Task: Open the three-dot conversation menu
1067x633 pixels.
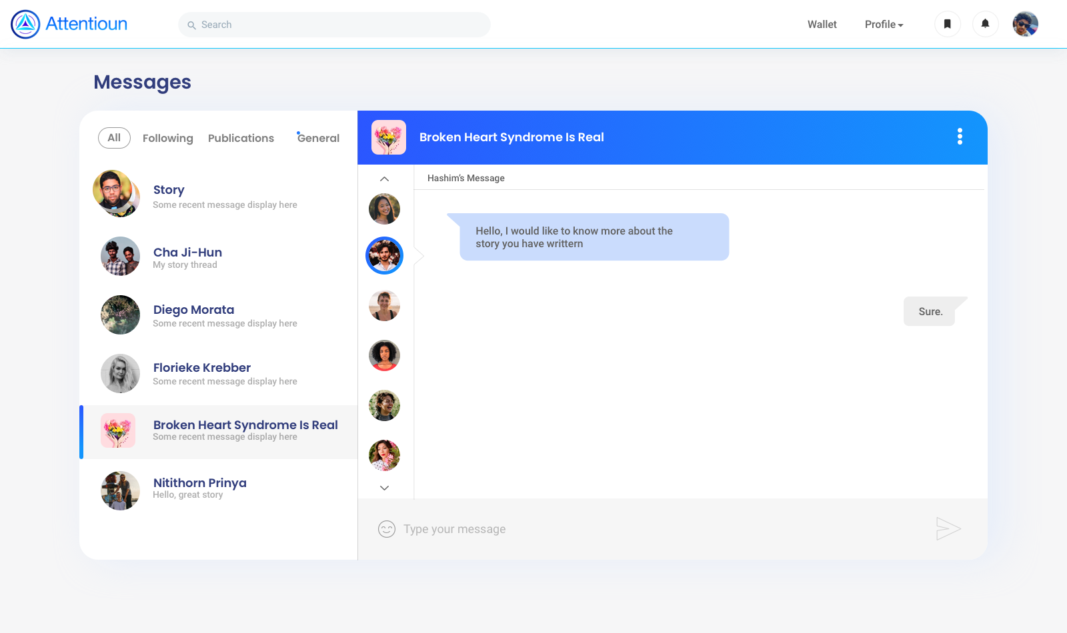Action: pos(960,137)
